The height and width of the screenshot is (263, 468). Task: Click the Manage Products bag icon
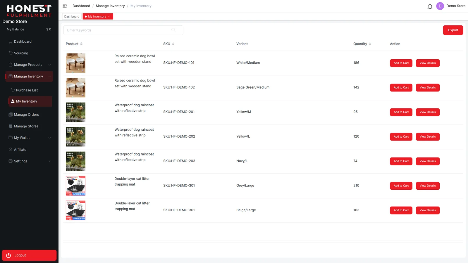coord(11,65)
